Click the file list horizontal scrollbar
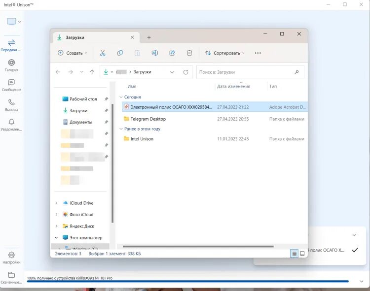The width and height of the screenshot is (370, 291). 198,247
